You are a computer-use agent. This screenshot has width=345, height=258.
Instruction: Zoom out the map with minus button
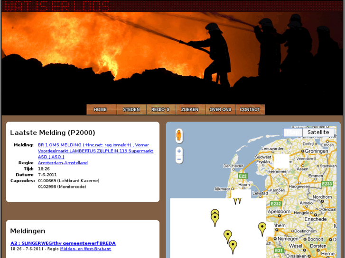(x=179, y=159)
